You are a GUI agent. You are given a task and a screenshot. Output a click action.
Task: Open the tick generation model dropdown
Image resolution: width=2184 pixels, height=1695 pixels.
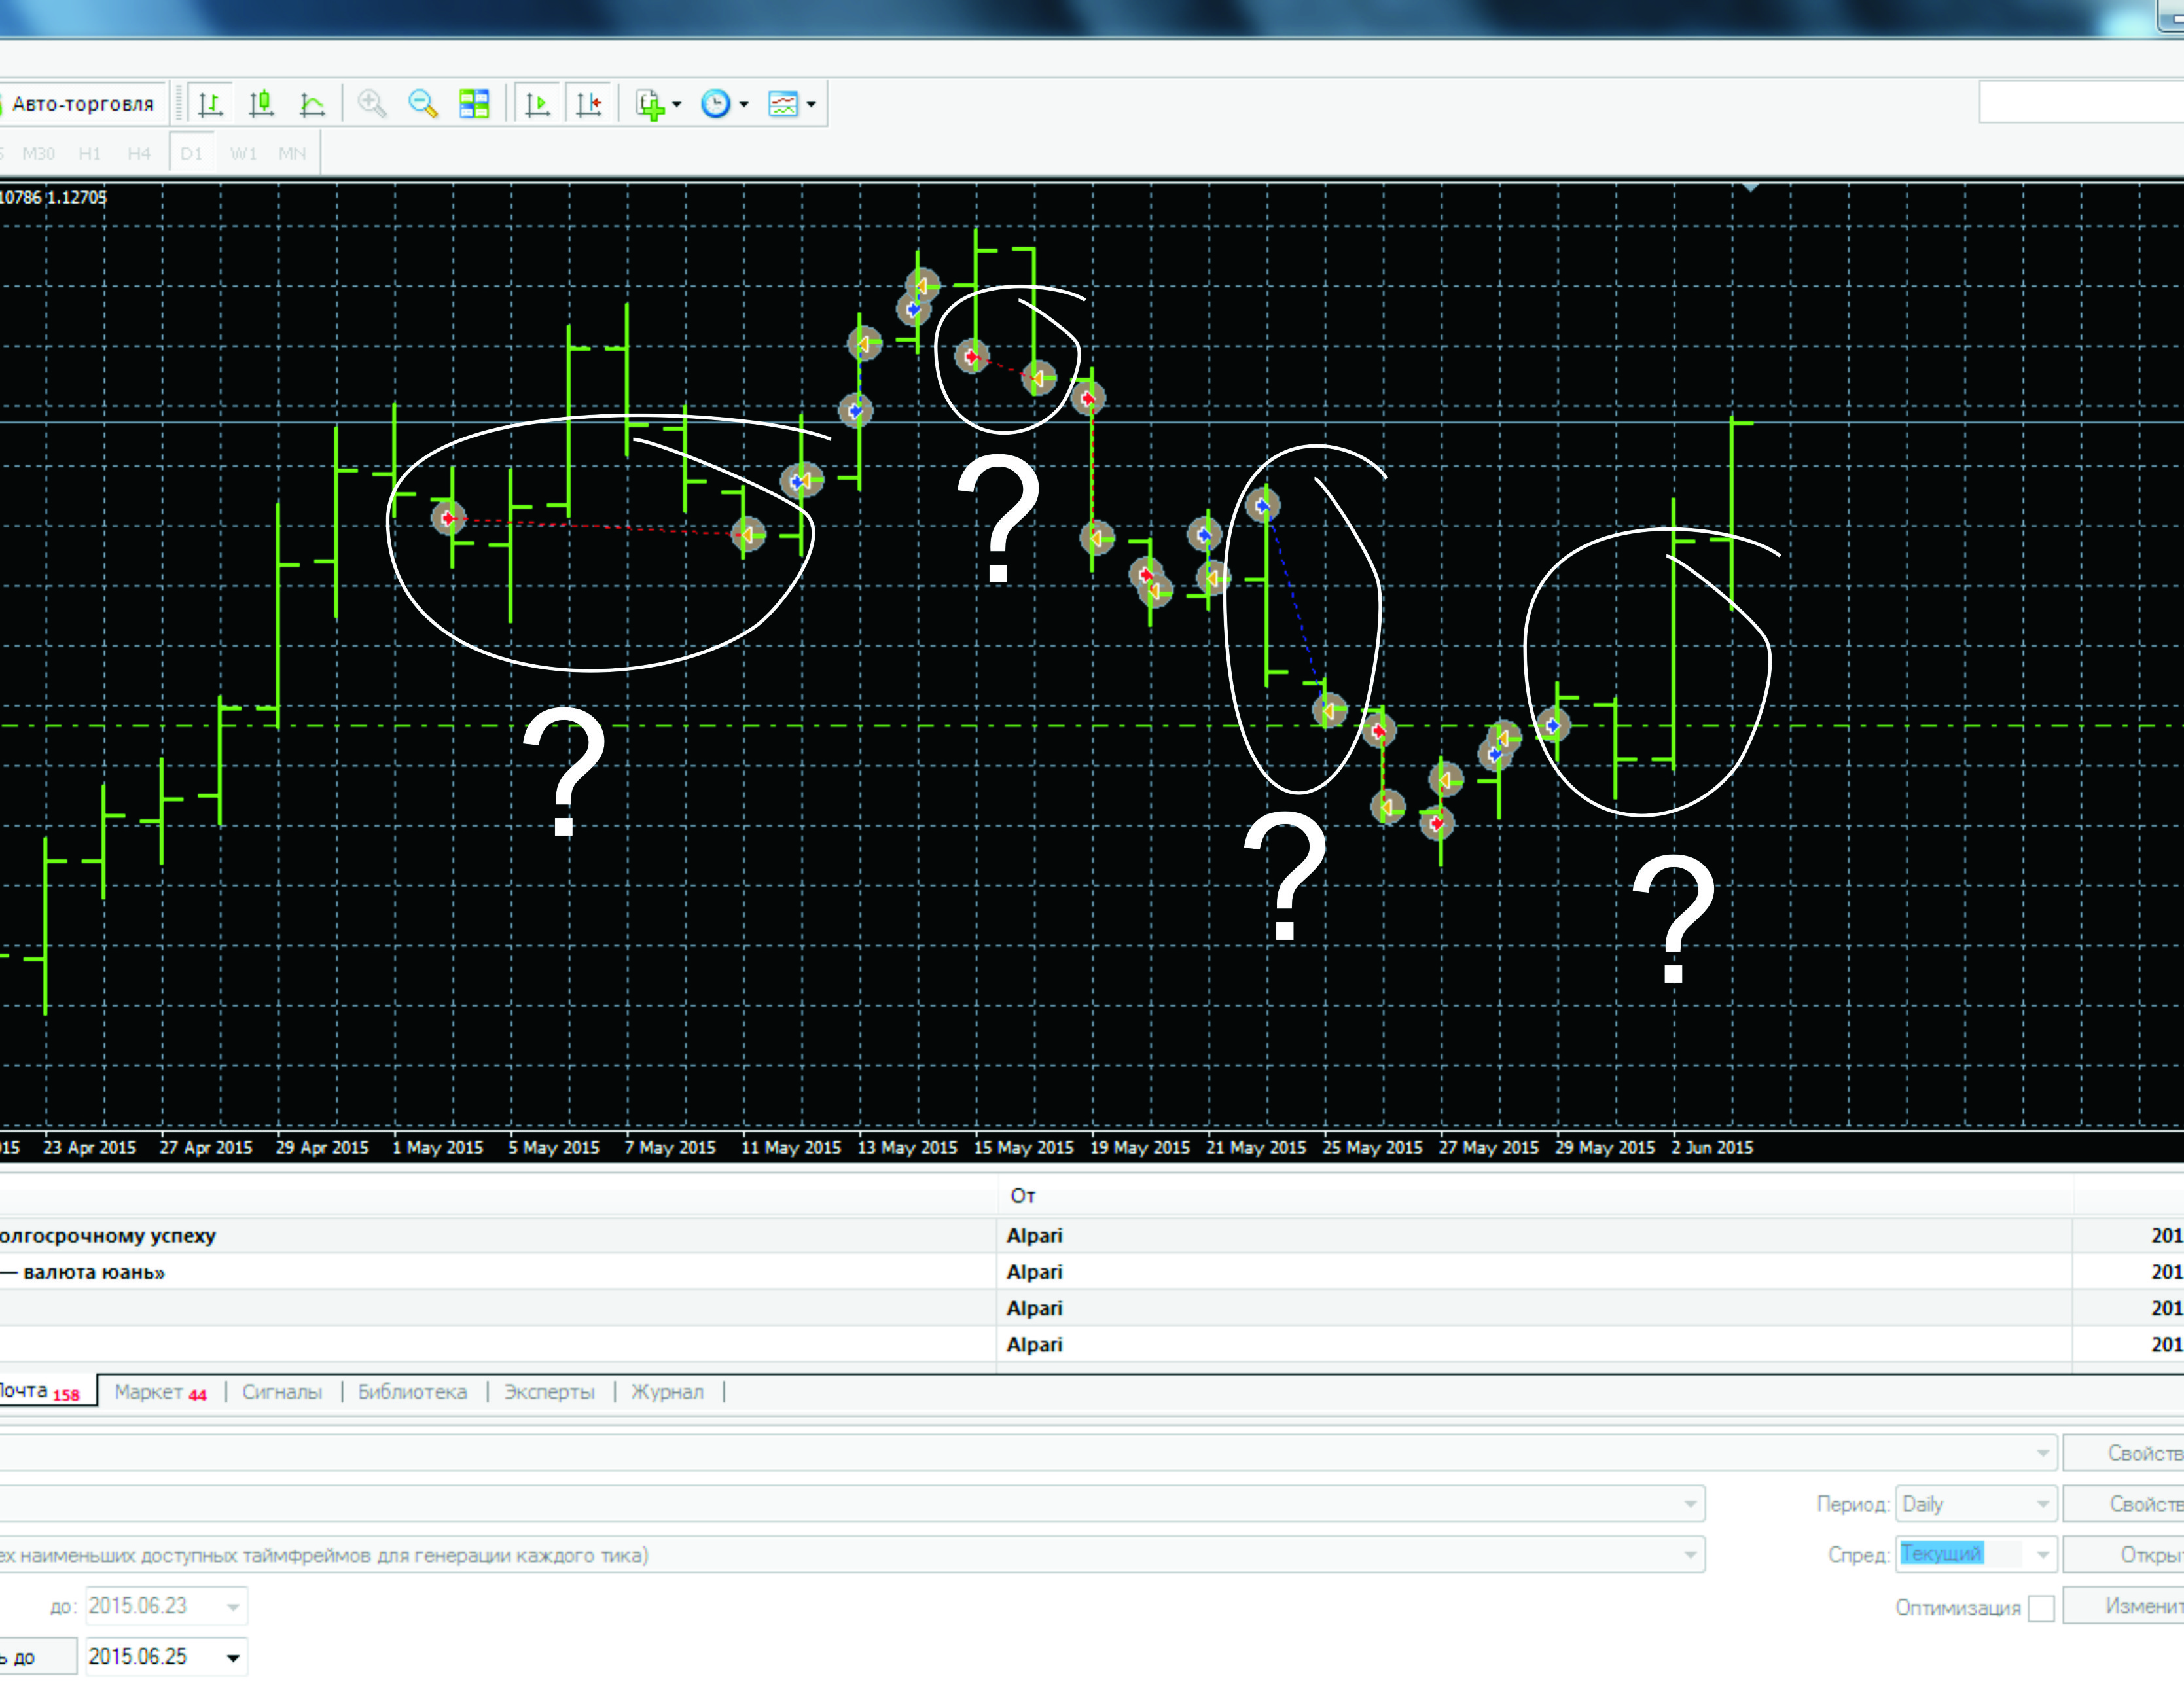click(x=852, y=1555)
